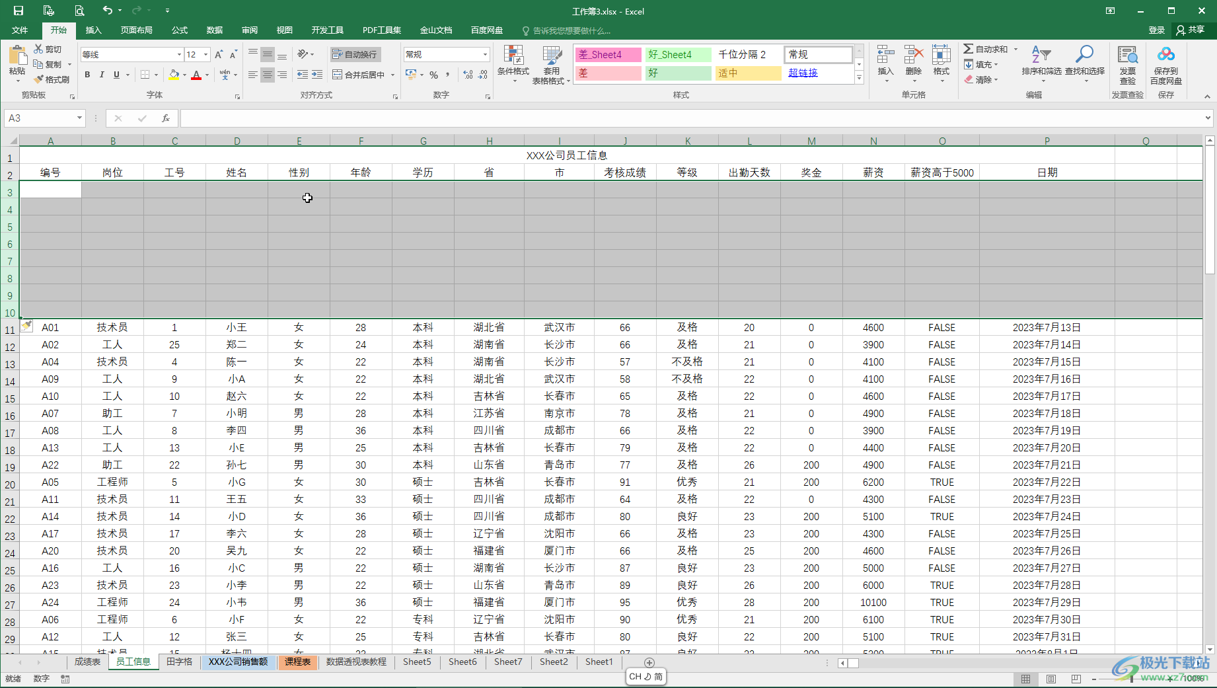The image size is (1217, 688).
Task: Click the Undo arrow icon
Action: point(107,11)
